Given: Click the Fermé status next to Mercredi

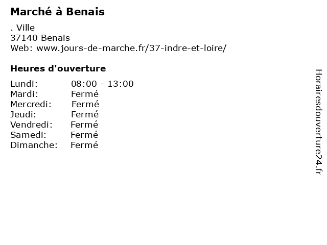Looking at the screenshot, I should pos(85,104).
